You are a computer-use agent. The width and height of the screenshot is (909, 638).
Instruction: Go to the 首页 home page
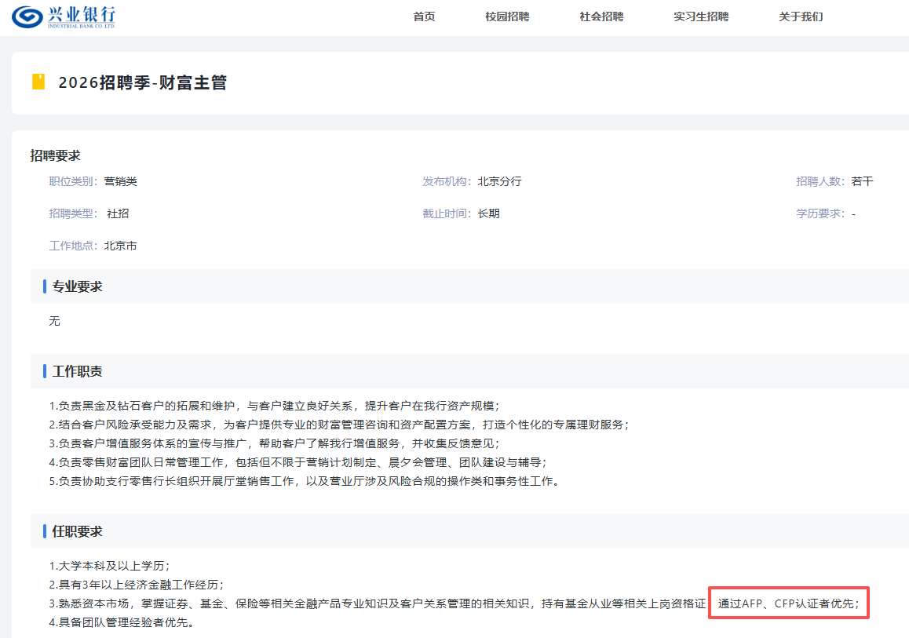tap(424, 16)
